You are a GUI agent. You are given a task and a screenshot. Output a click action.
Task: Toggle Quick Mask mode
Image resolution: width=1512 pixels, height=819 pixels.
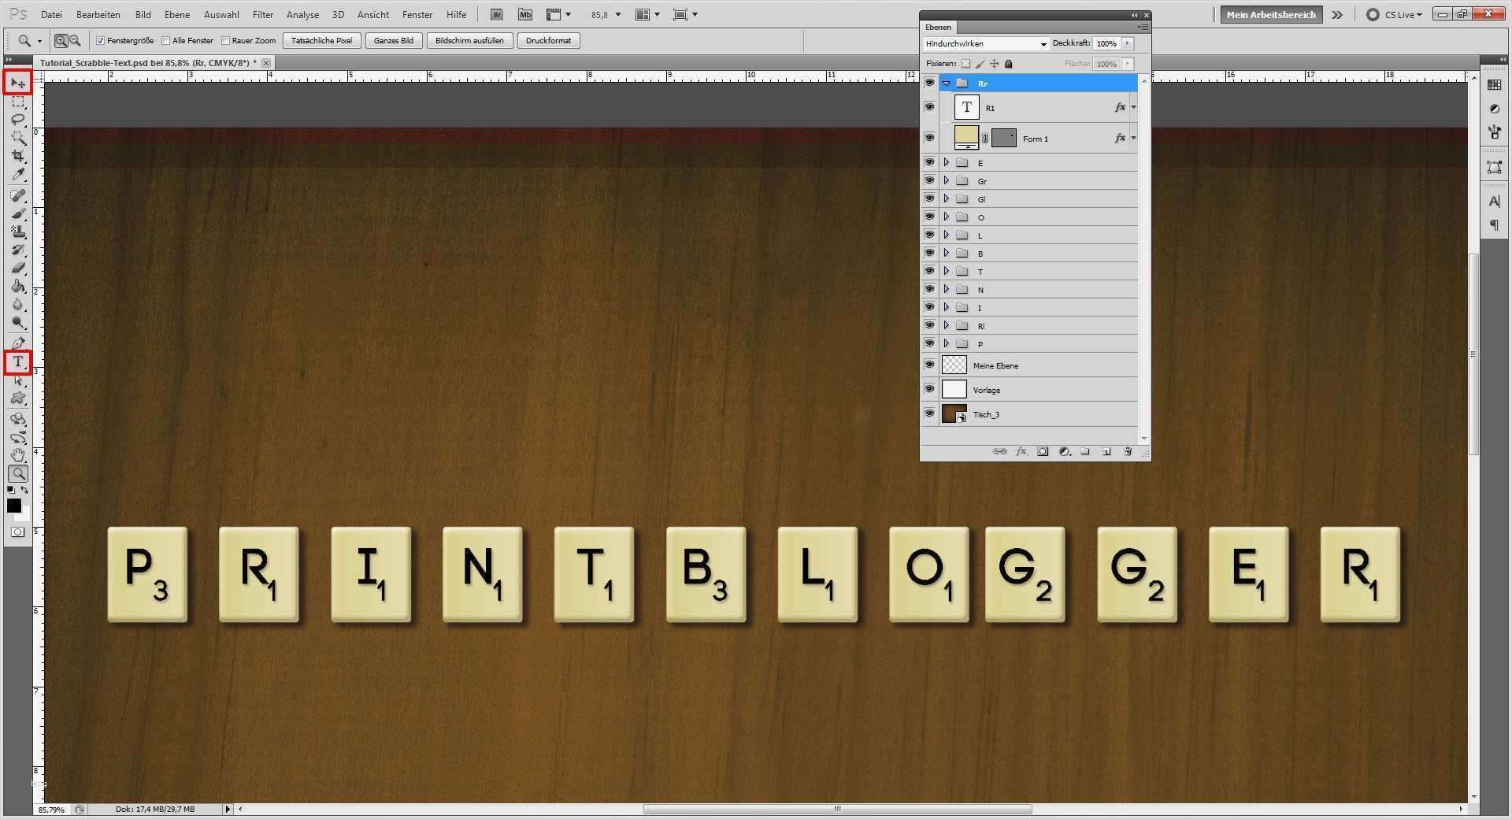17,532
